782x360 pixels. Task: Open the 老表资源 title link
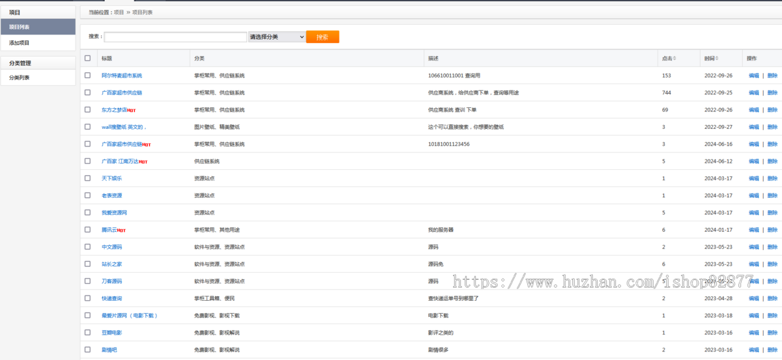point(111,195)
